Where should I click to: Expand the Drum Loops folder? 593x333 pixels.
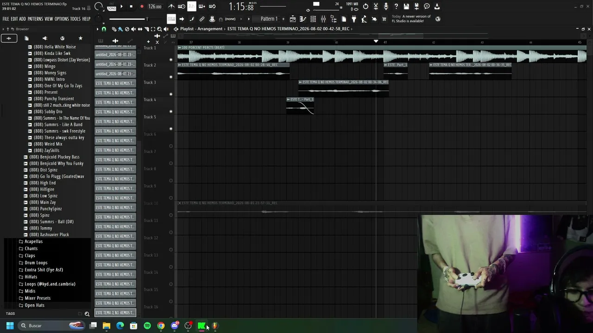36,263
